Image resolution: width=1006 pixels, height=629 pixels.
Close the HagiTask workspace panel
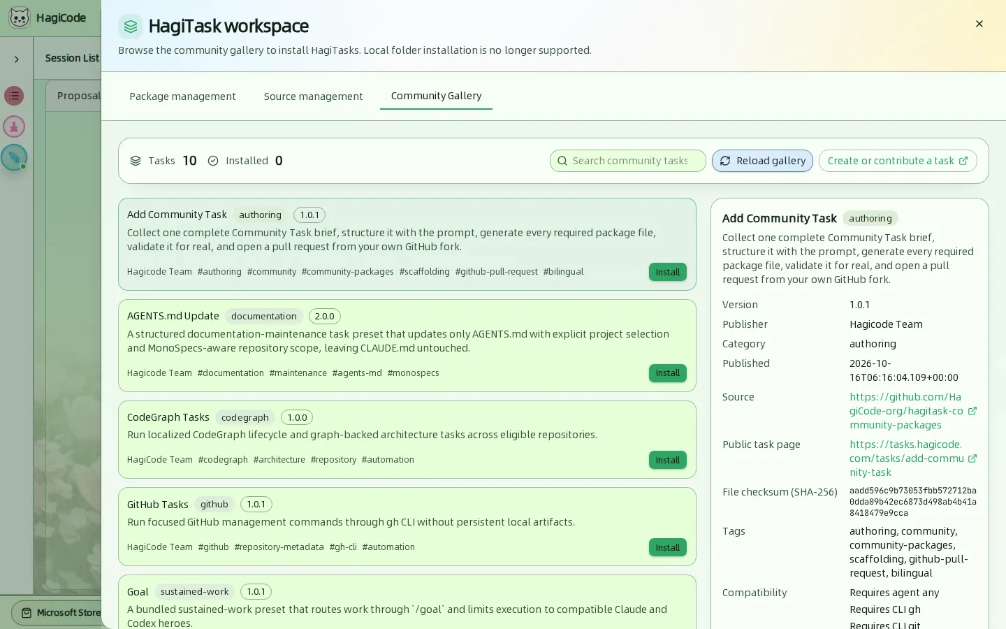[x=979, y=24]
